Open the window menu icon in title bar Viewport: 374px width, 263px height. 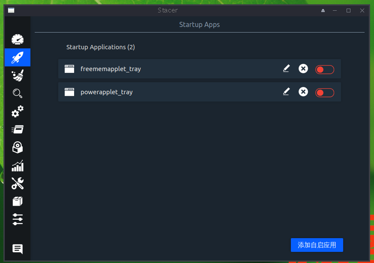click(x=11, y=10)
